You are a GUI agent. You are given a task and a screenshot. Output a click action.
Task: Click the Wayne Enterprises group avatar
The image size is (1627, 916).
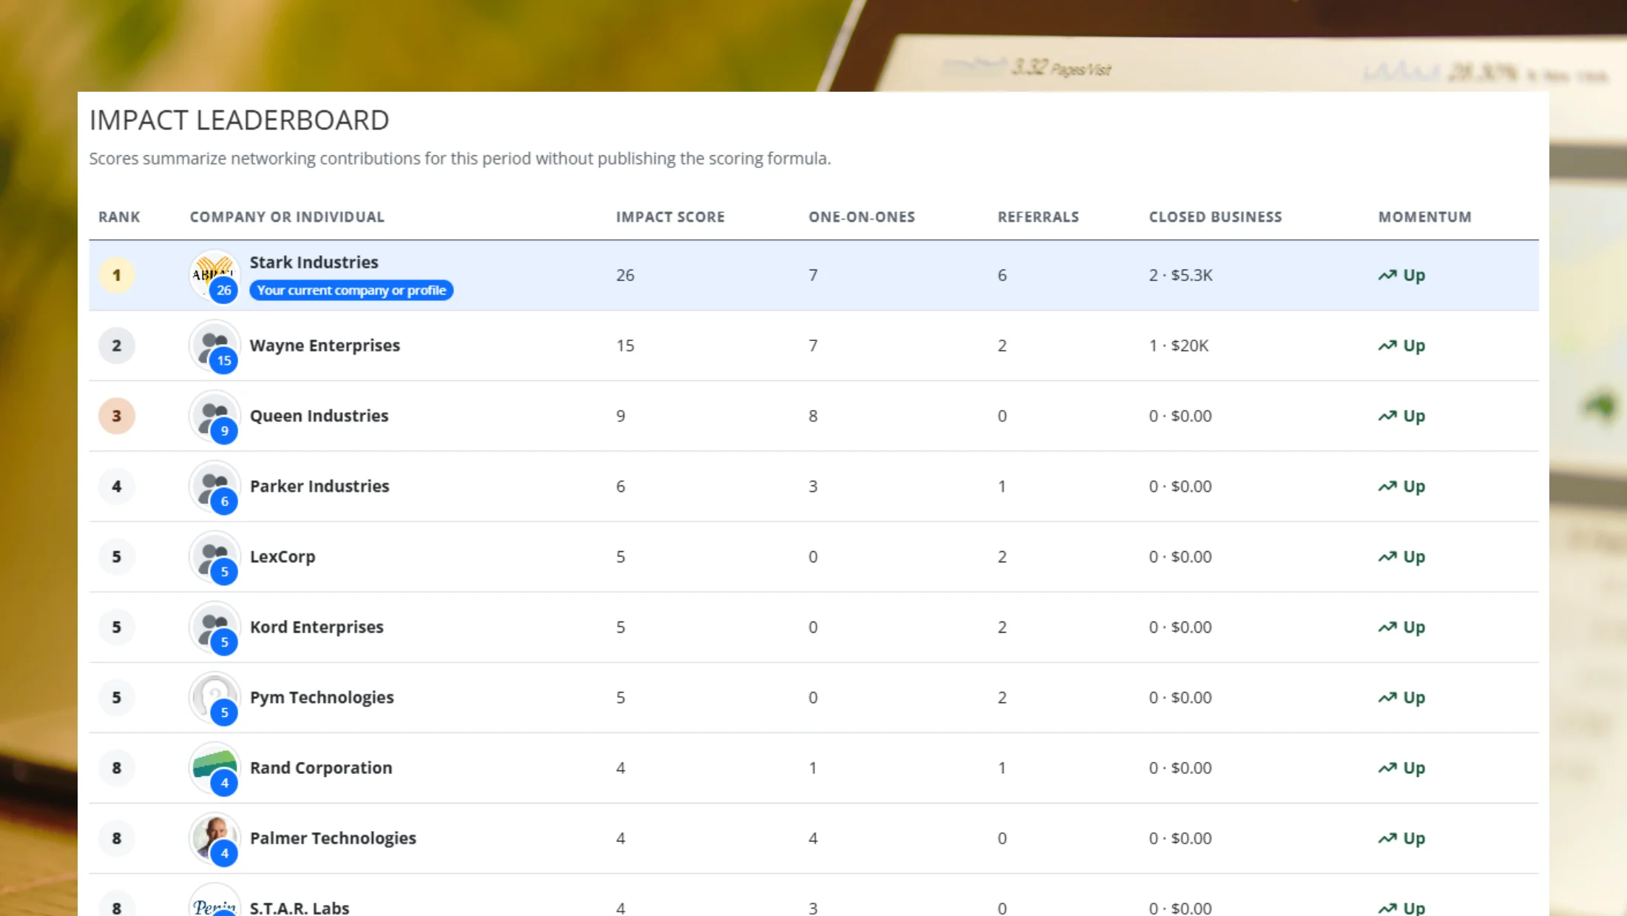click(x=214, y=346)
